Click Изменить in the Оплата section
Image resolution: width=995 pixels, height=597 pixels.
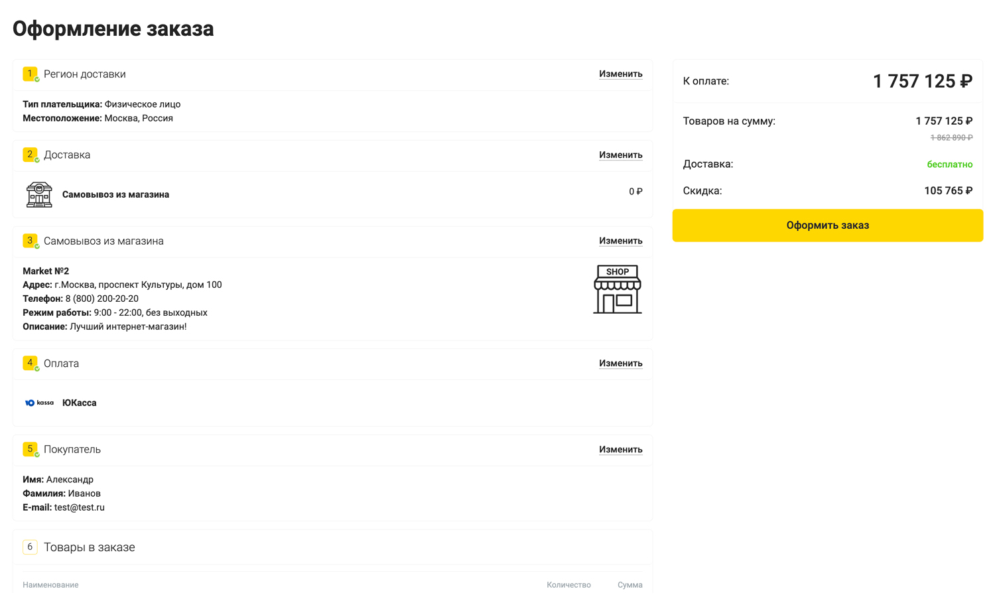621,363
